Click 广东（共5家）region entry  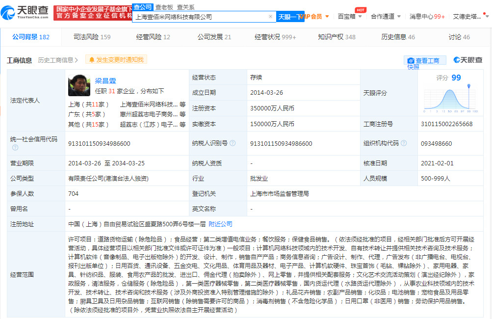87,114
